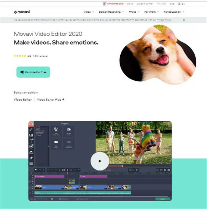Viewport: 207px width, 209px height.
Task: Select the second purple title clip
Action: click(x=93, y=176)
